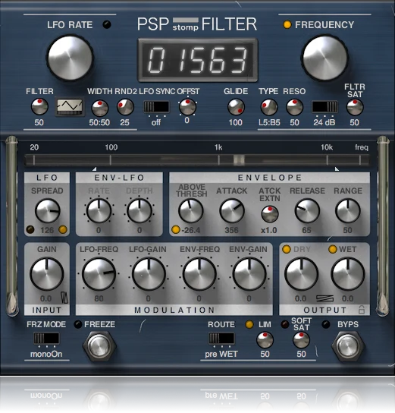This screenshot has width=395, height=413.
Task: Click the ABOVE THRESH knob
Action: 191,211
